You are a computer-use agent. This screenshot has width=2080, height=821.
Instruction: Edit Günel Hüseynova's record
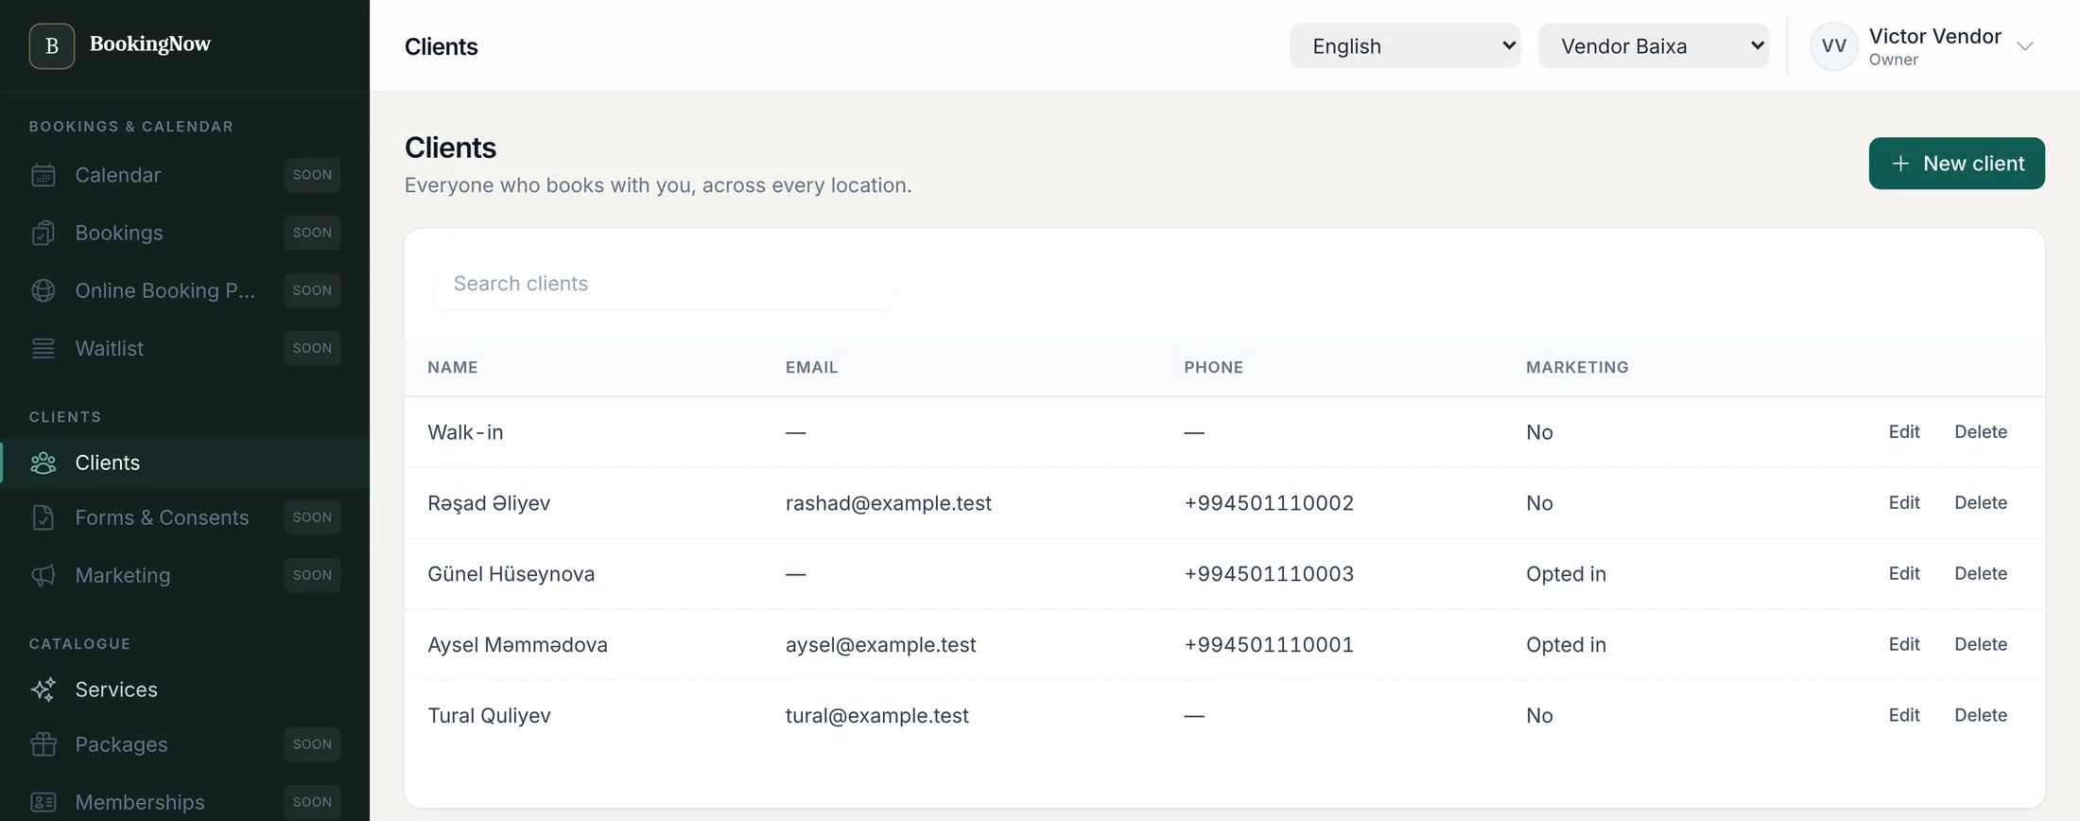click(1904, 574)
